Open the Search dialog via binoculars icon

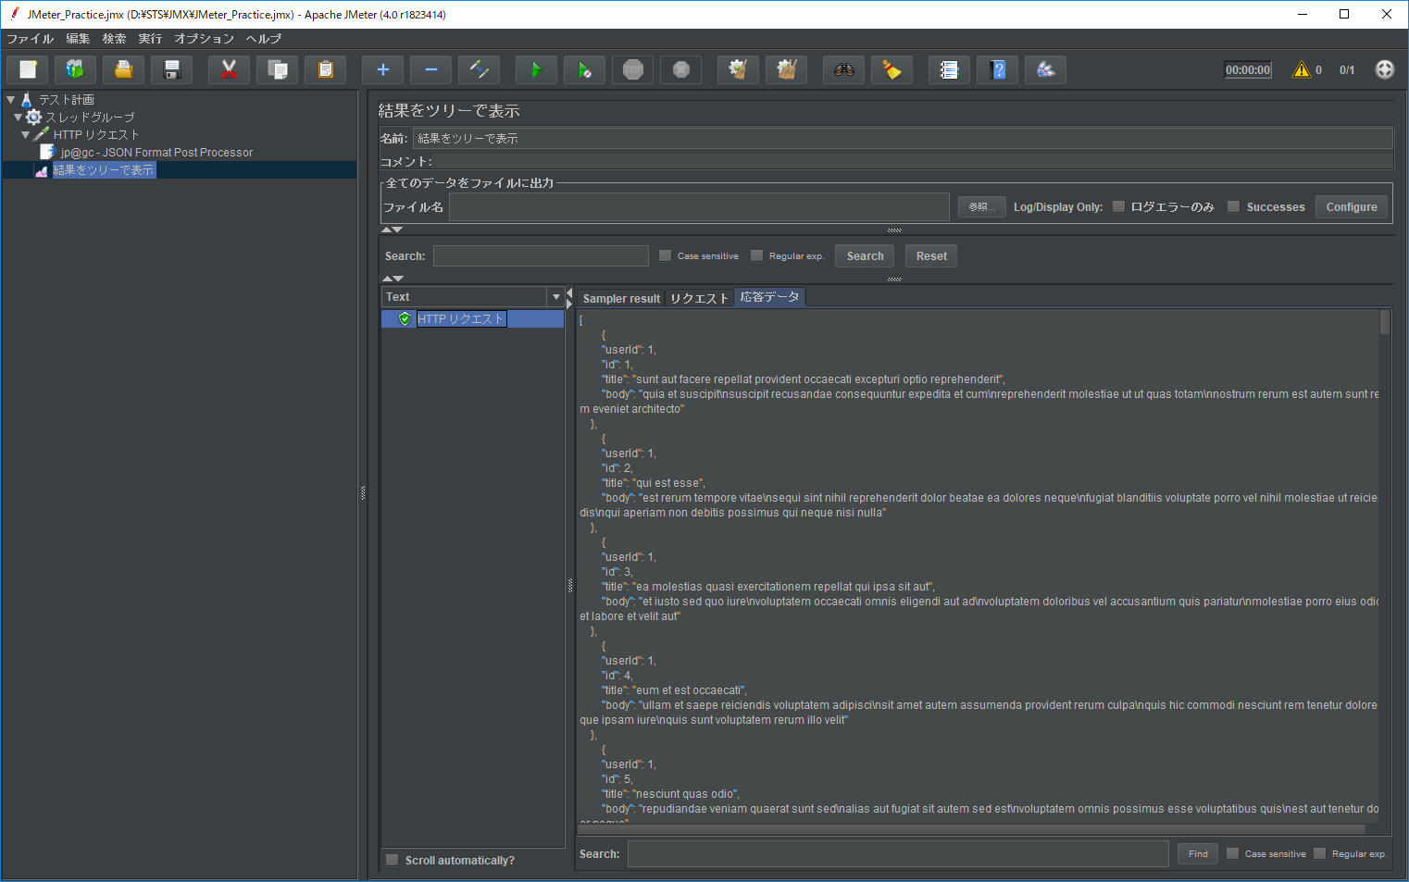(843, 69)
